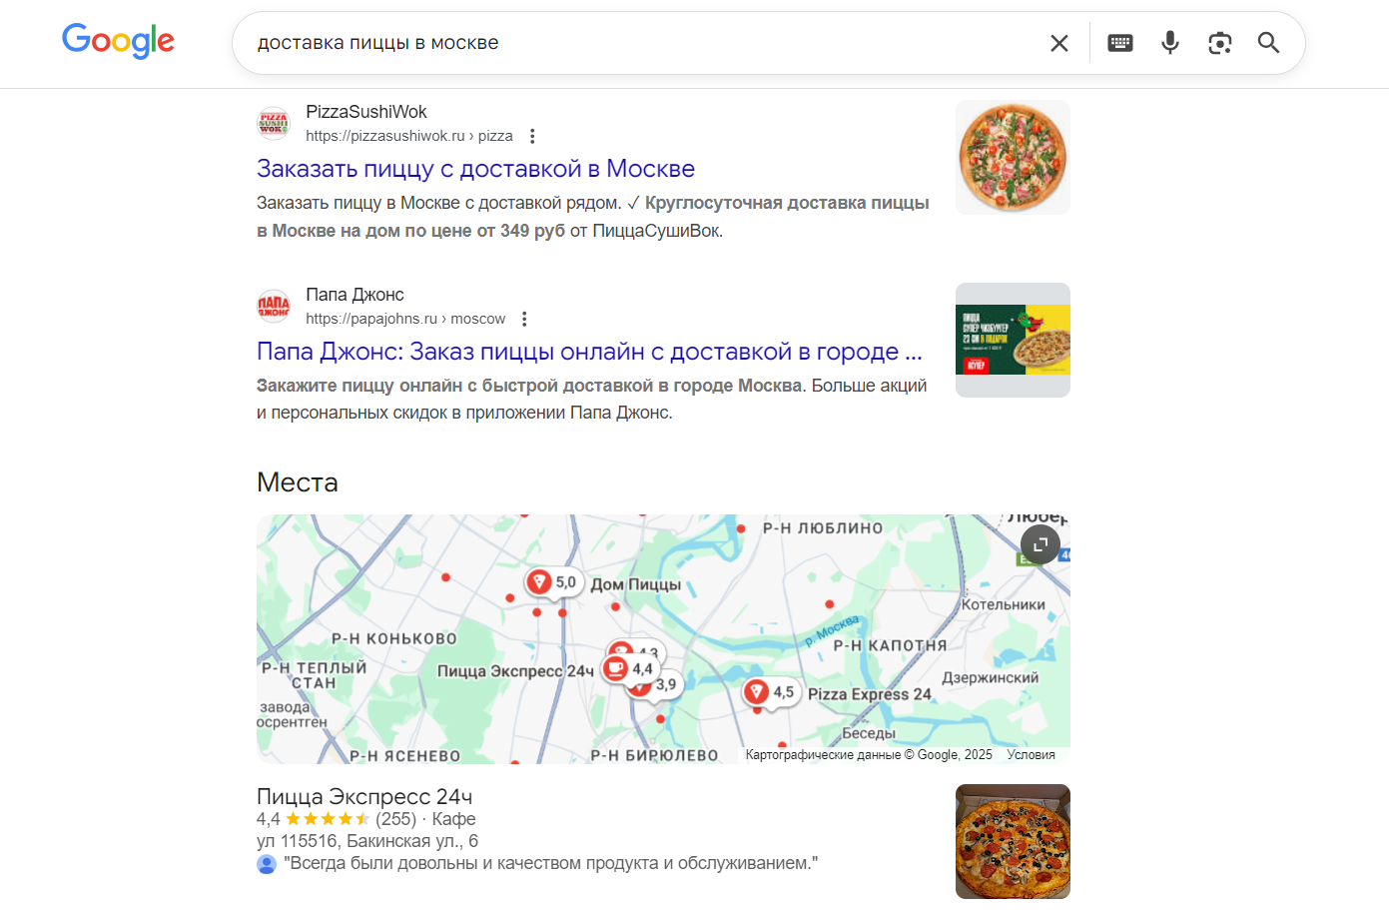Open "Заказать пиццу с доставкой в Москве" link
1389x910 pixels.
point(474,168)
